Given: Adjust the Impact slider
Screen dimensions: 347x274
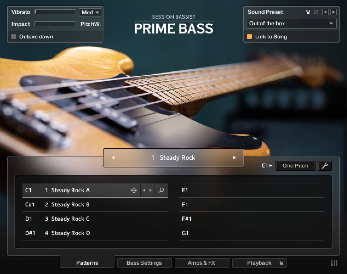Looking at the screenshot, I should point(55,24).
